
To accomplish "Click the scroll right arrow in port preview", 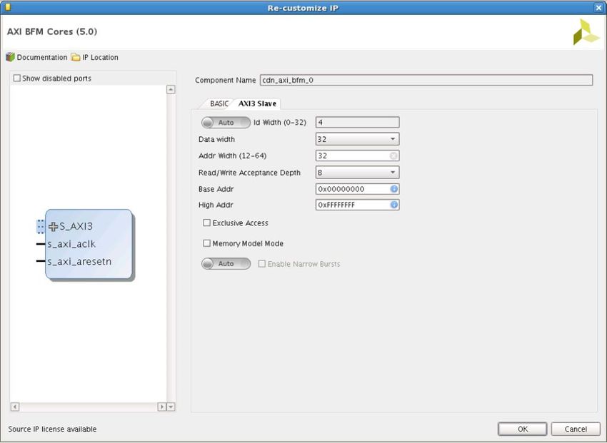I will (162, 407).
